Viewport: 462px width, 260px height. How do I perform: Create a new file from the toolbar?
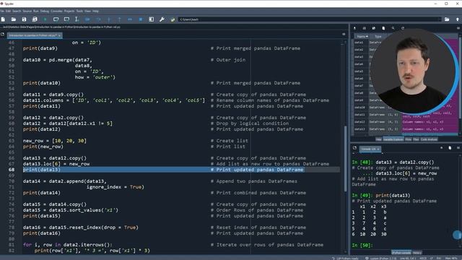coord(3,19)
